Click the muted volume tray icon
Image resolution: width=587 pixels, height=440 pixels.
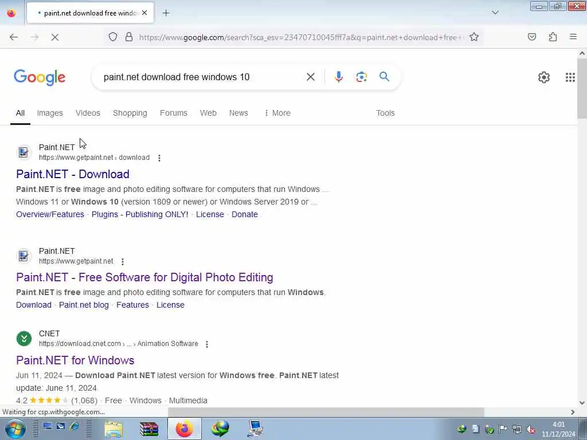[x=530, y=430]
